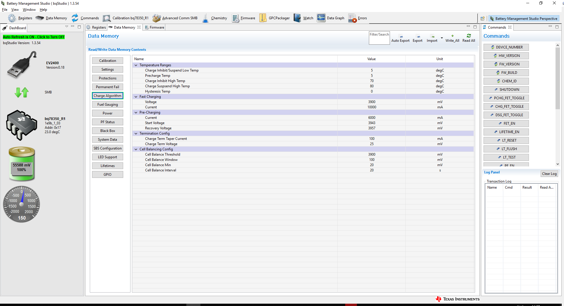The width and height of the screenshot is (564, 306).
Task: Minimize the Data Memory editor pane
Action: click(468, 27)
